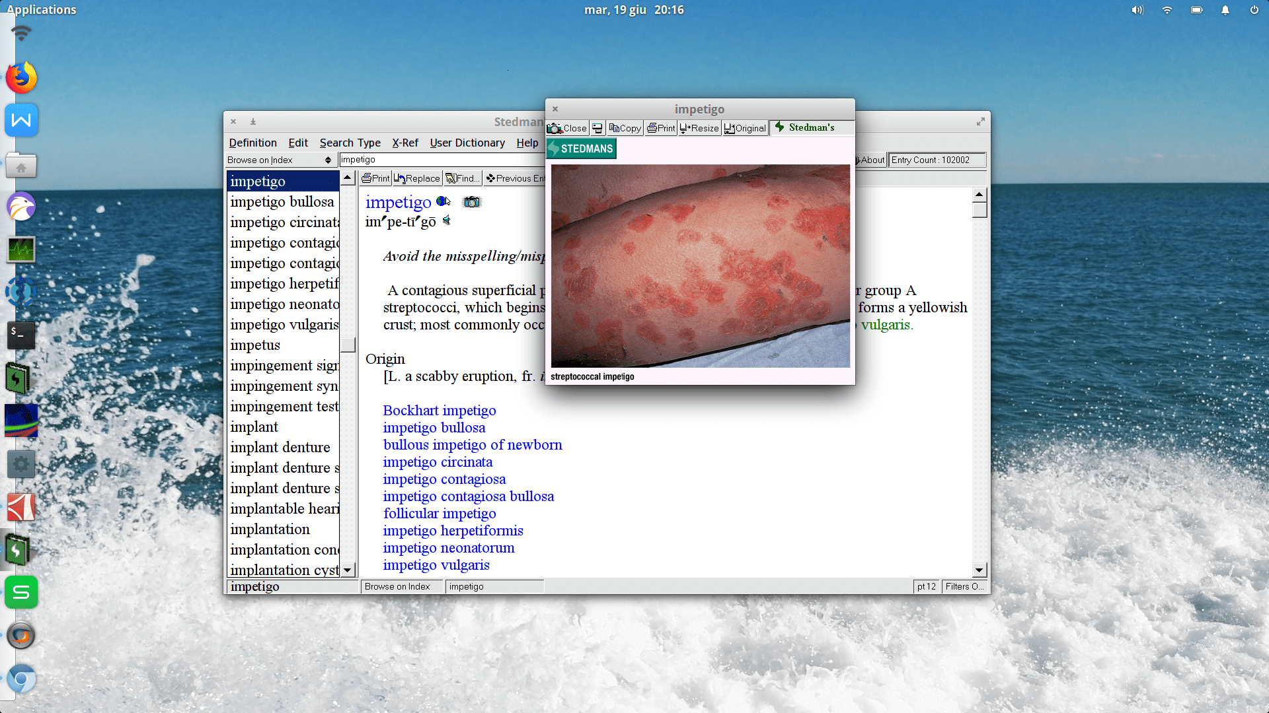Follow the impetigo herpetiformis link
The width and height of the screenshot is (1269, 713).
click(453, 530)
